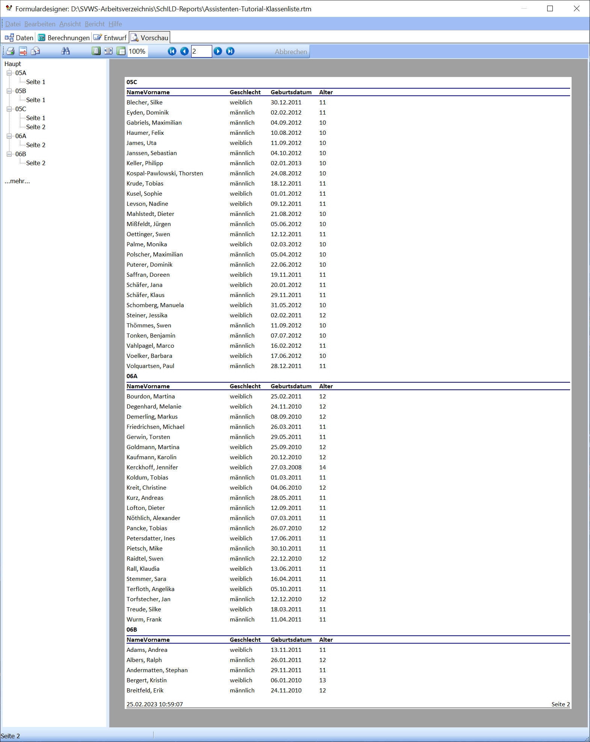Collapse the 06B tree node
590x742 pixels.
coord(9,154)
